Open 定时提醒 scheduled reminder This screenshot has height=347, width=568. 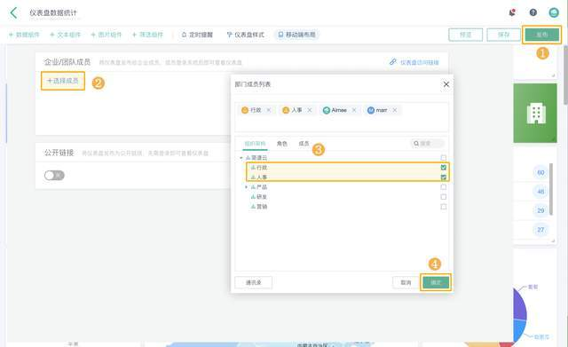point(197,35)
